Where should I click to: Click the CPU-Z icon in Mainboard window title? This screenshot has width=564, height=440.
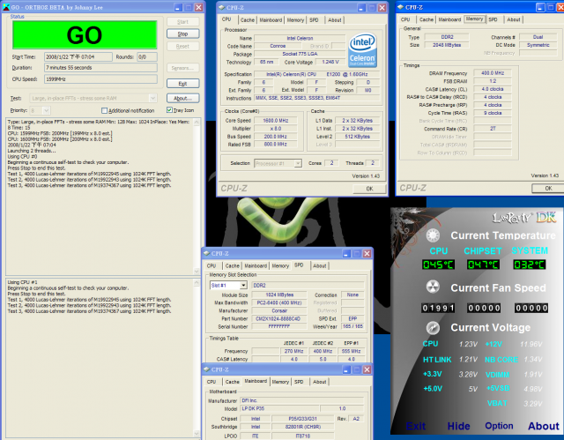206,369
